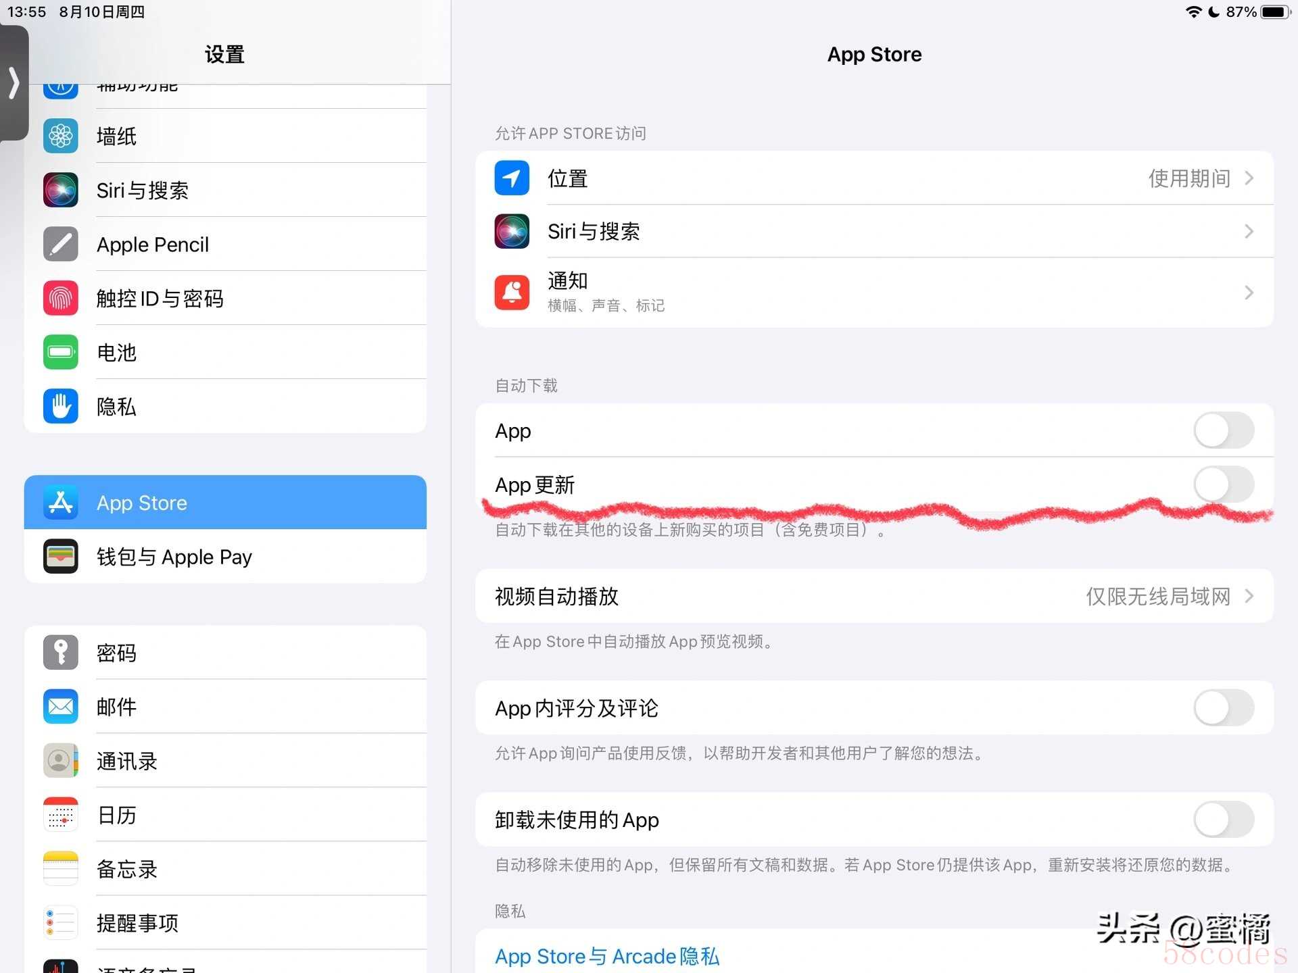Tap the Wallpaper flower icon
The image size is (1298, 973).
[x=61, y=136]
